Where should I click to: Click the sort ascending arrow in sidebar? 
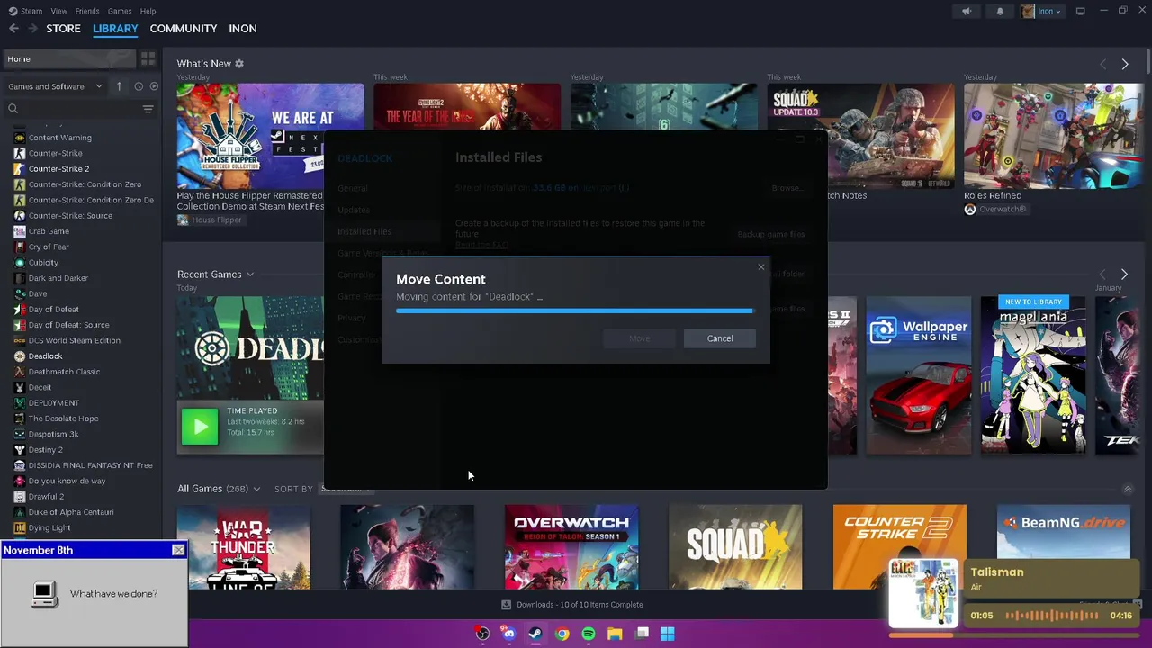119,86
